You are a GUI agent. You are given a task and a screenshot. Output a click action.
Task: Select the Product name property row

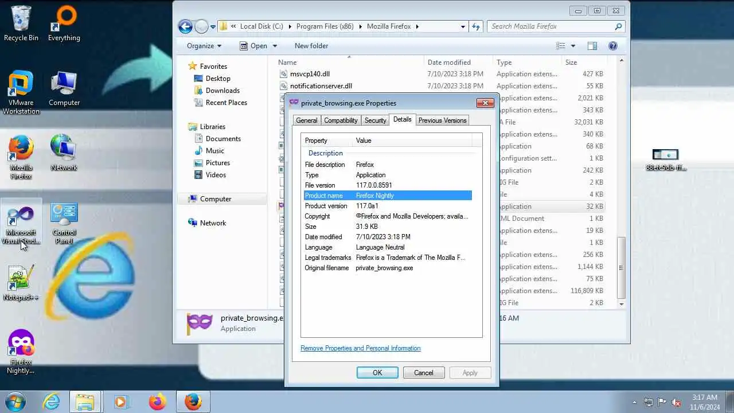[388, 196]
